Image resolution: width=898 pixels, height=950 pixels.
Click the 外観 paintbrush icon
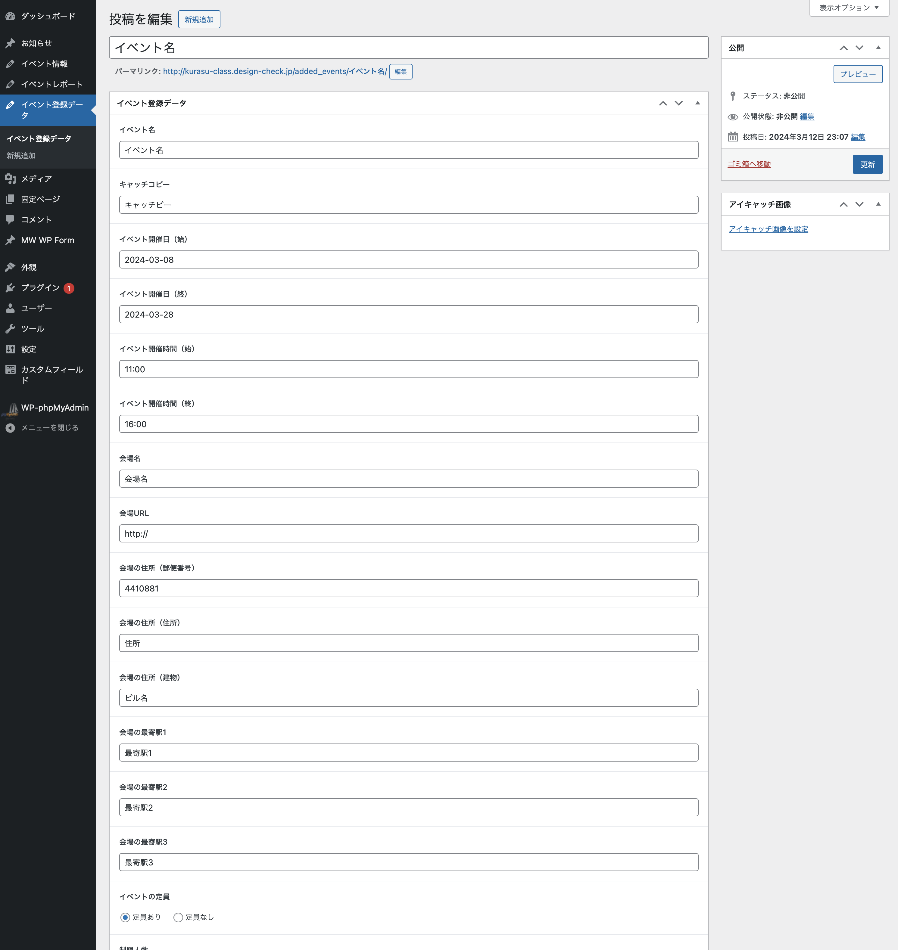click(10, 267)
